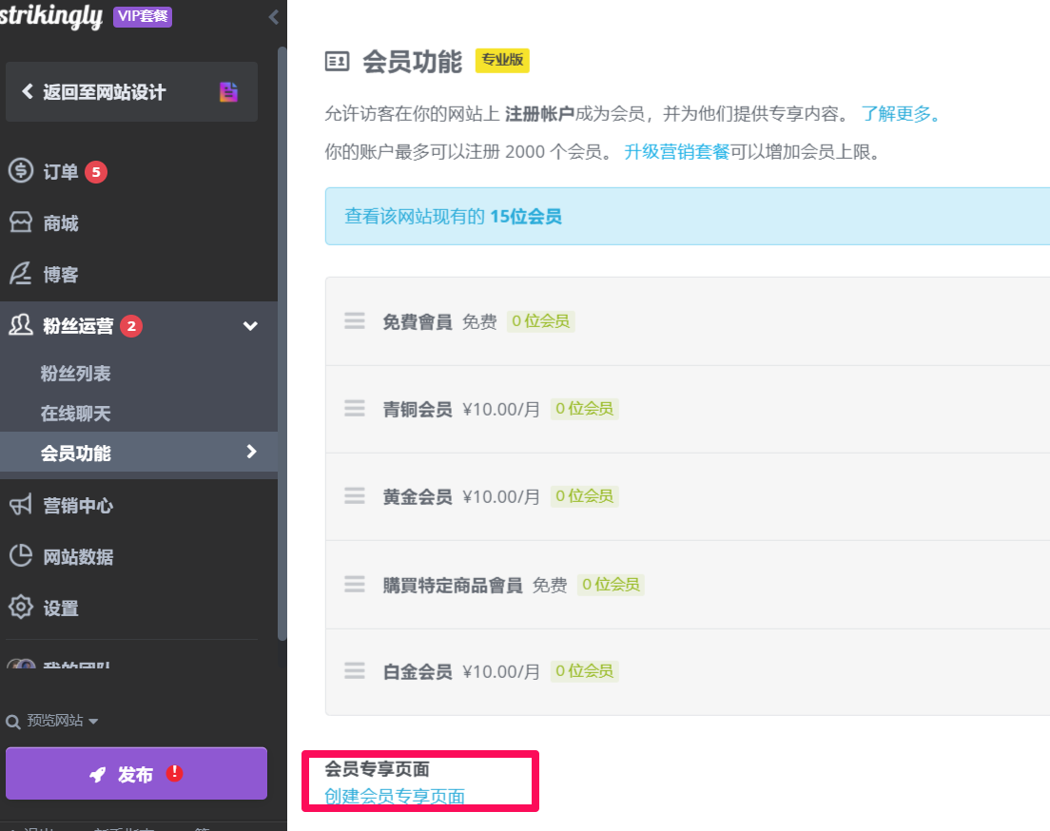Click 0 位会员 badge on 購買特定商品會員

pyautogui.click(x=611, y=585)
